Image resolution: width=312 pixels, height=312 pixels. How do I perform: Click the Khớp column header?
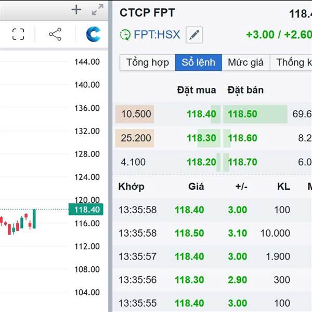click(132, 187)
